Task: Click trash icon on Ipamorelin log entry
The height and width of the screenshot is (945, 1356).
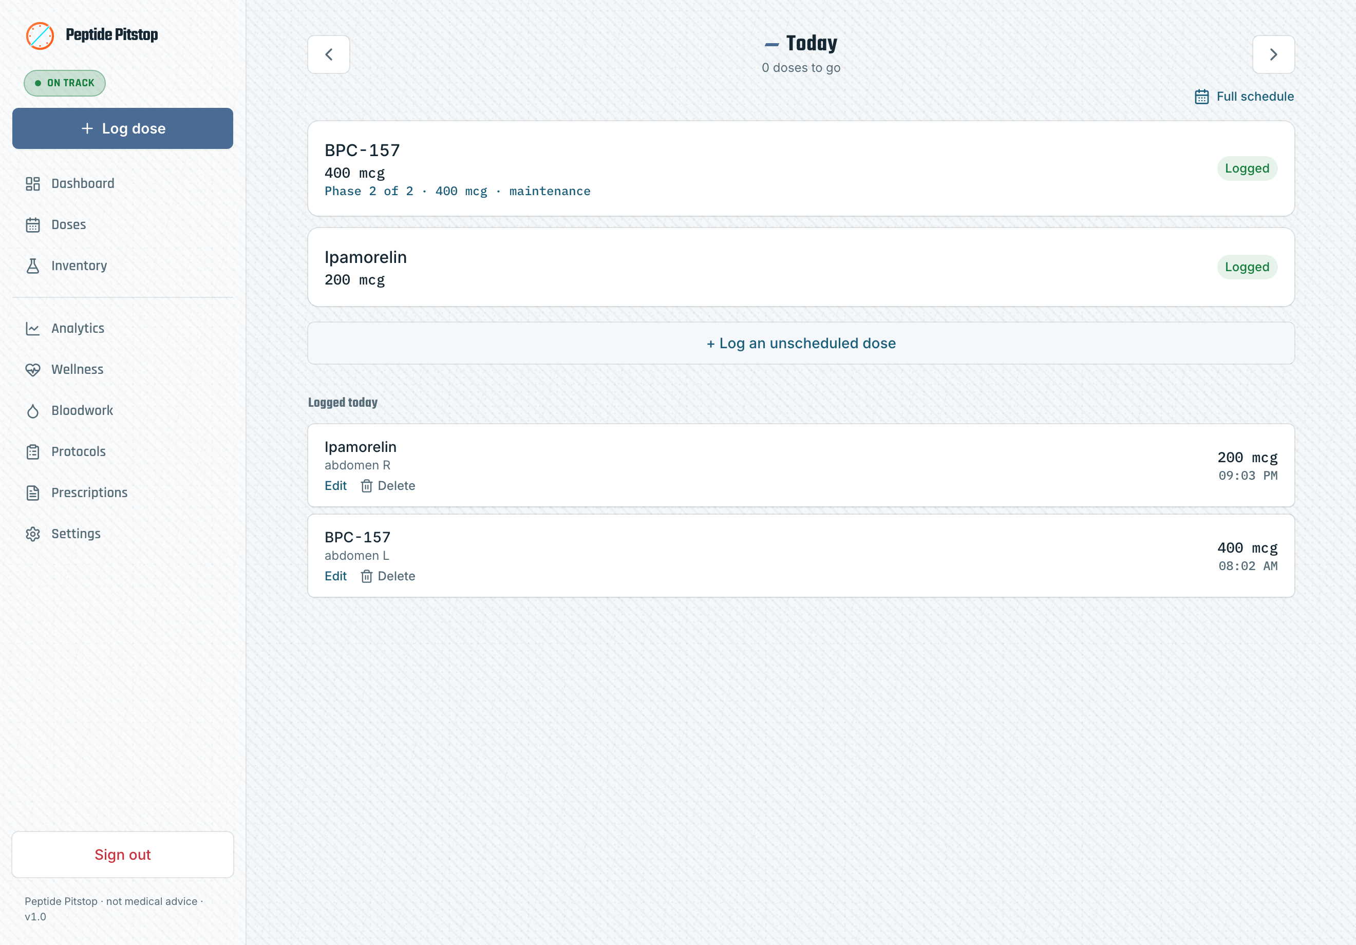Action: click(x=366, y=485)
